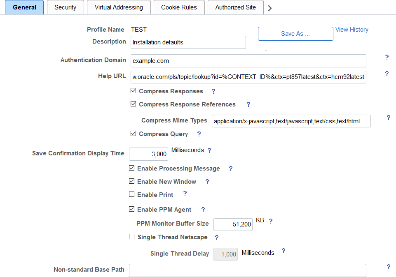
Task: Open the View History link
Action: click(351, 29)
